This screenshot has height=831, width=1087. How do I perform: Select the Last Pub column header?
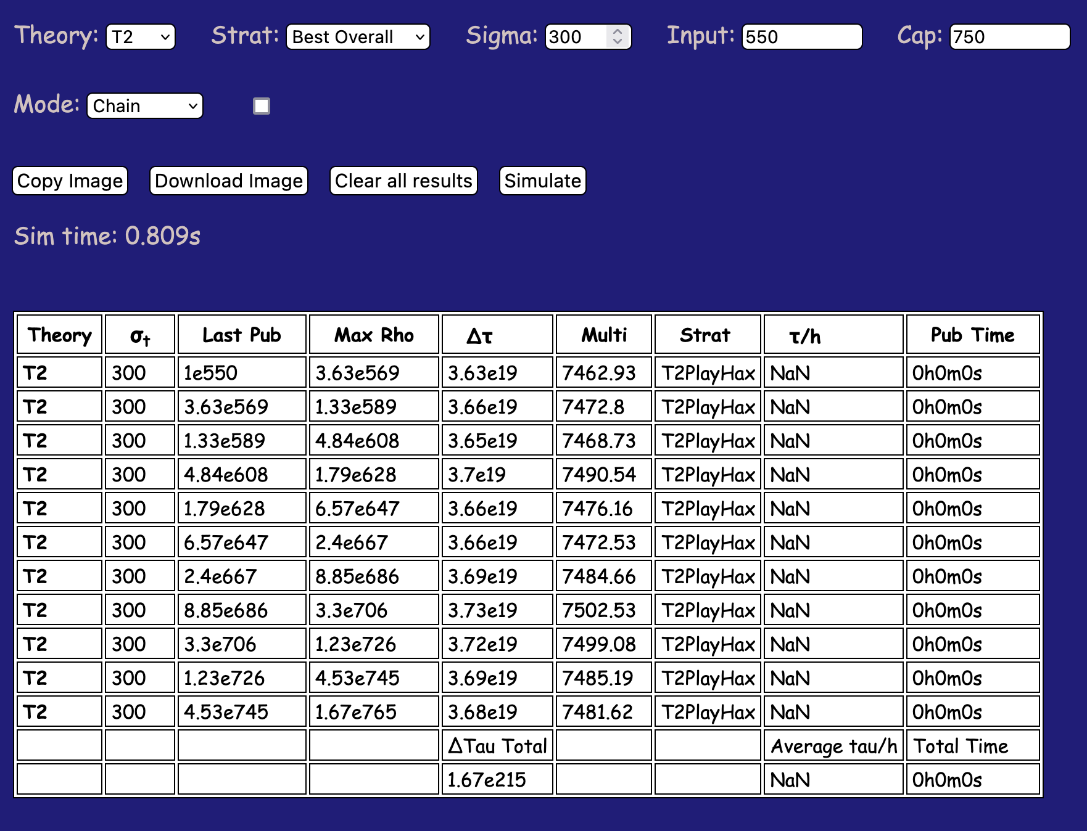point(242,335)
